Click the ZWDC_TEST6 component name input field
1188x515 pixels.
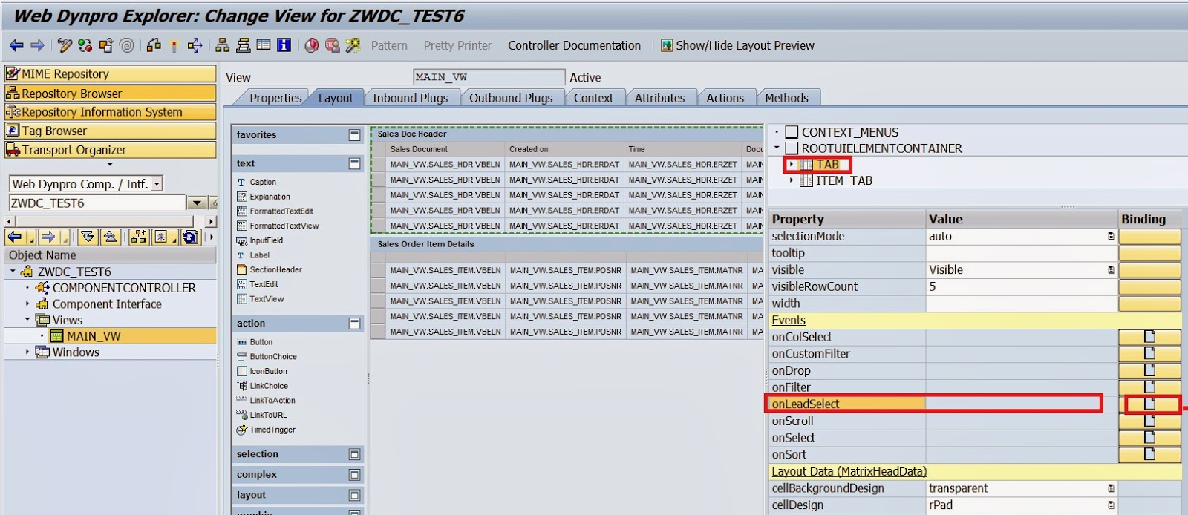click(x=97, y=203)
